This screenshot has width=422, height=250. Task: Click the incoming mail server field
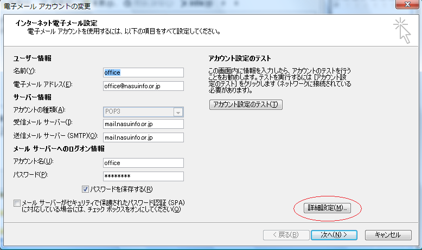coord(143,124)
